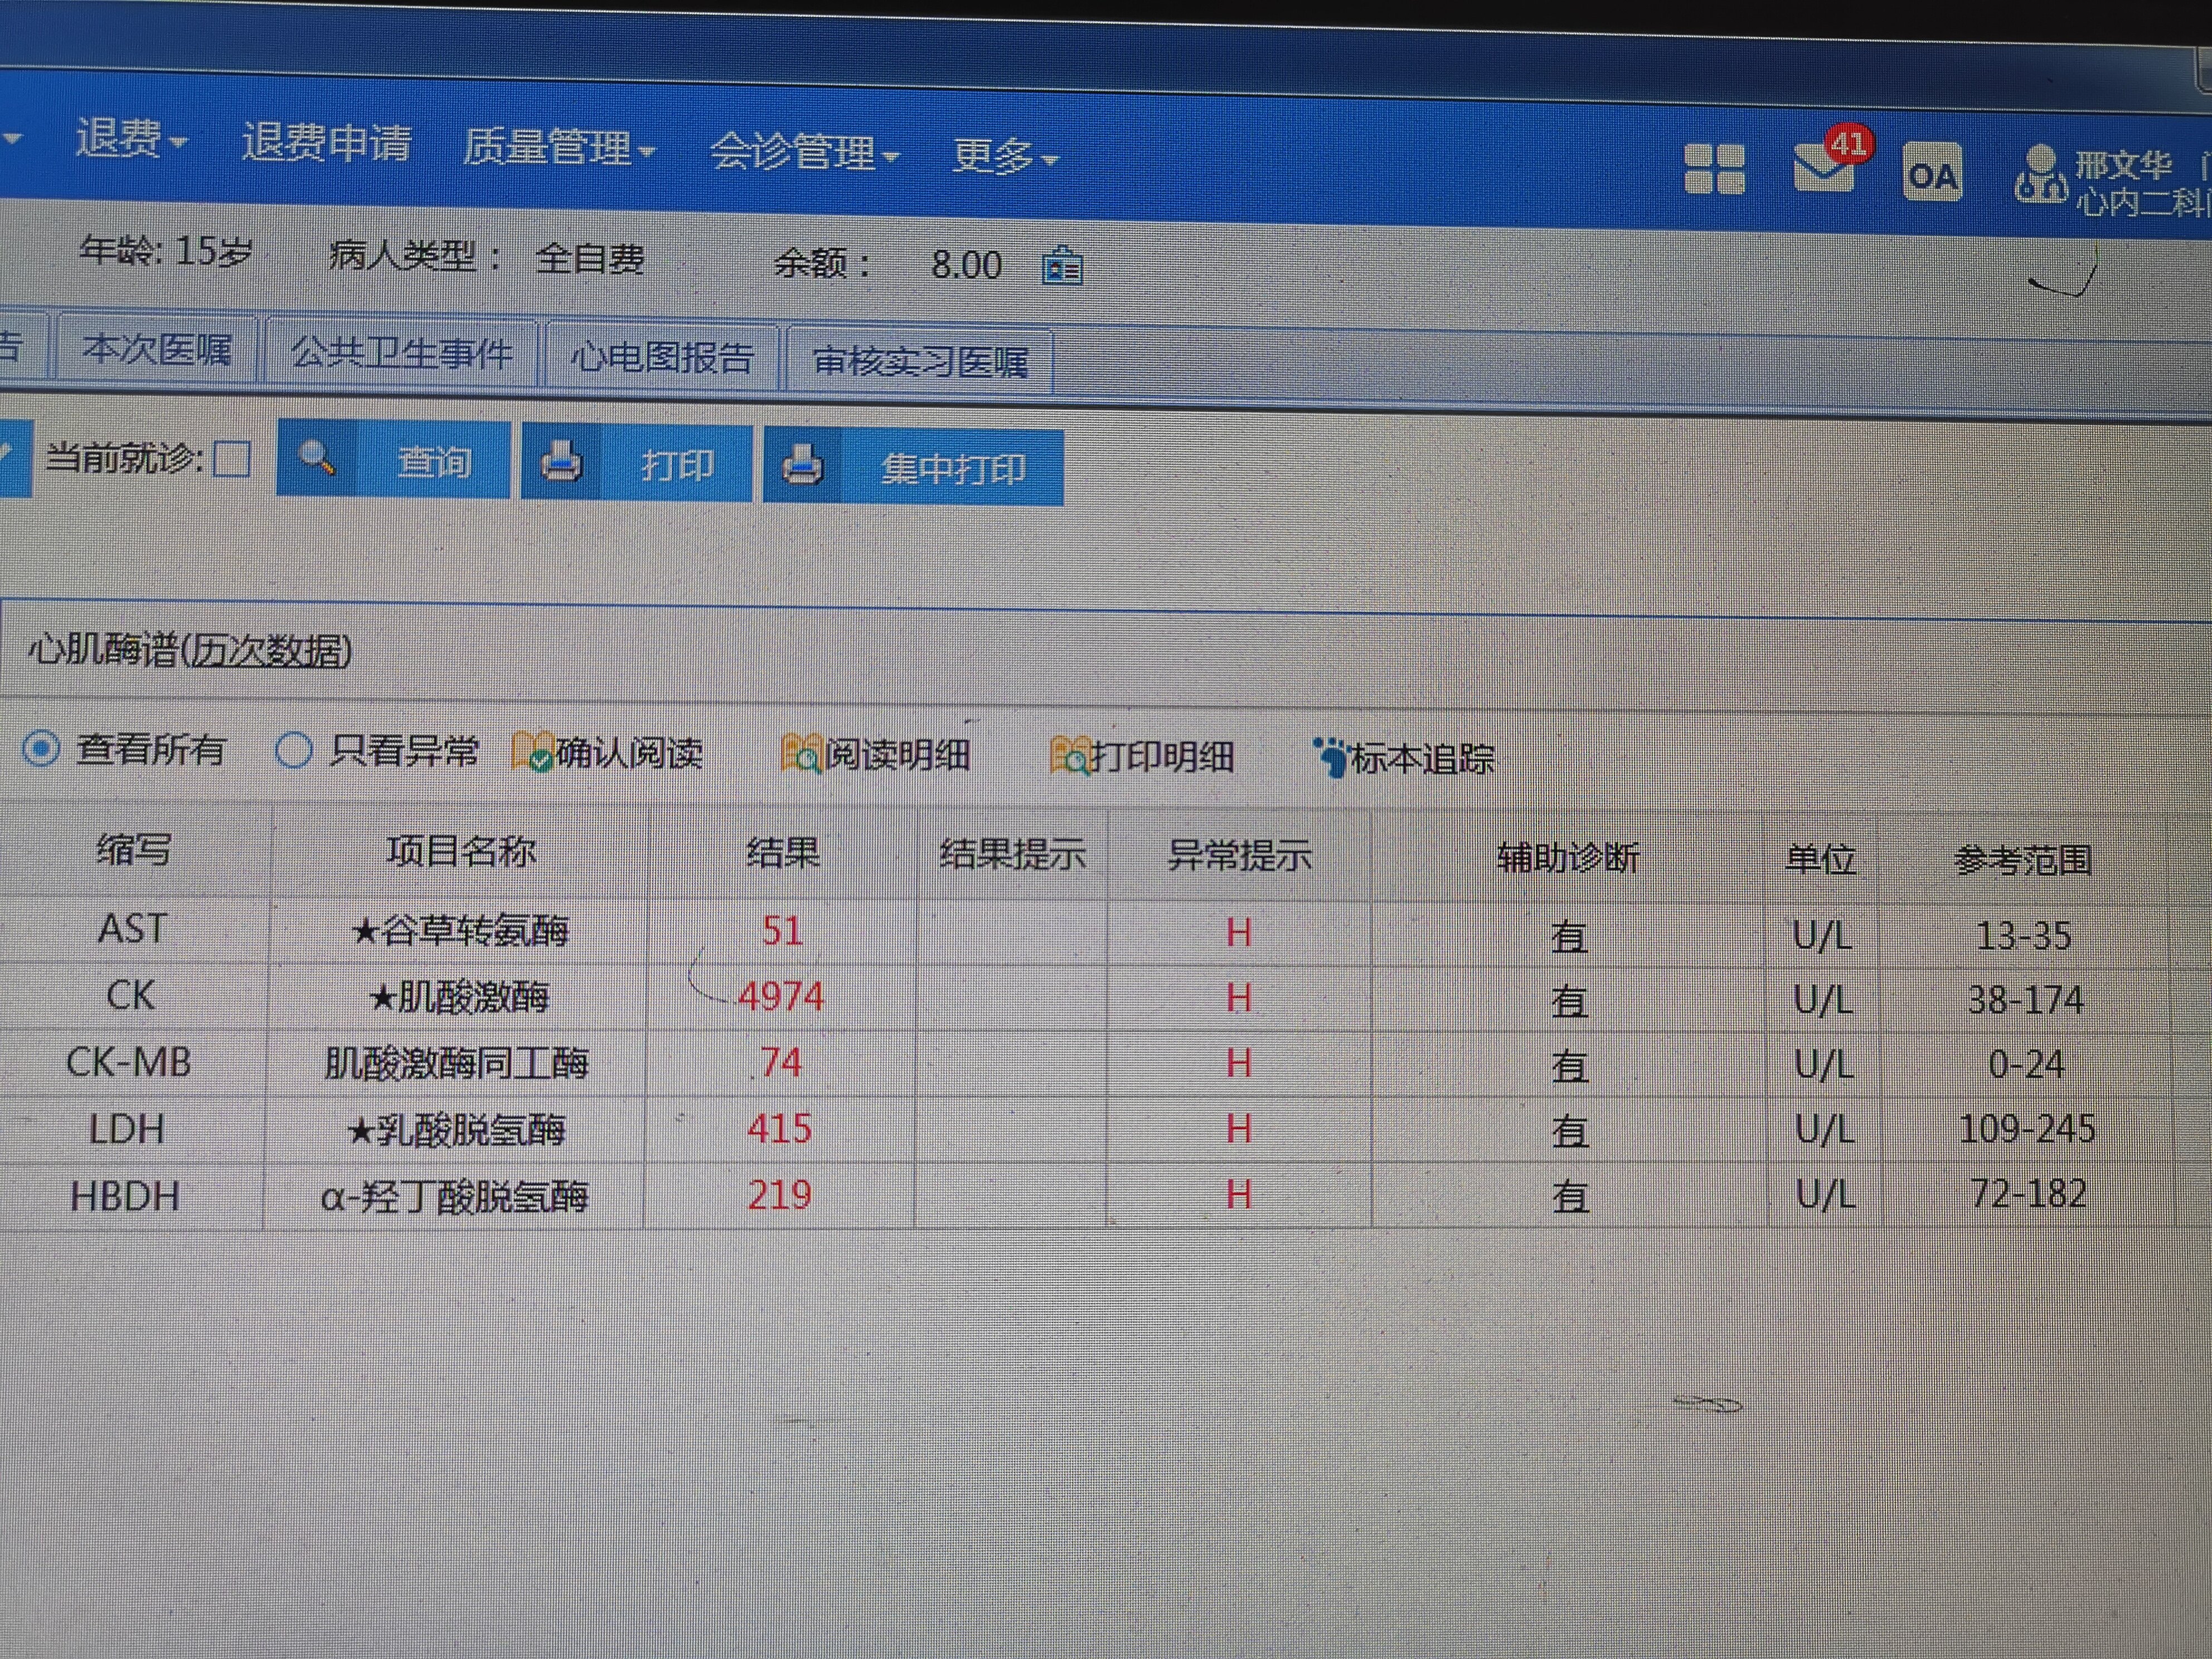Open 标本追踪 specimen tracking via footprint icon

[1330, 757]
